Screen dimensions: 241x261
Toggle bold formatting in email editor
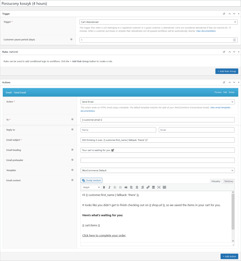point(104,187)
